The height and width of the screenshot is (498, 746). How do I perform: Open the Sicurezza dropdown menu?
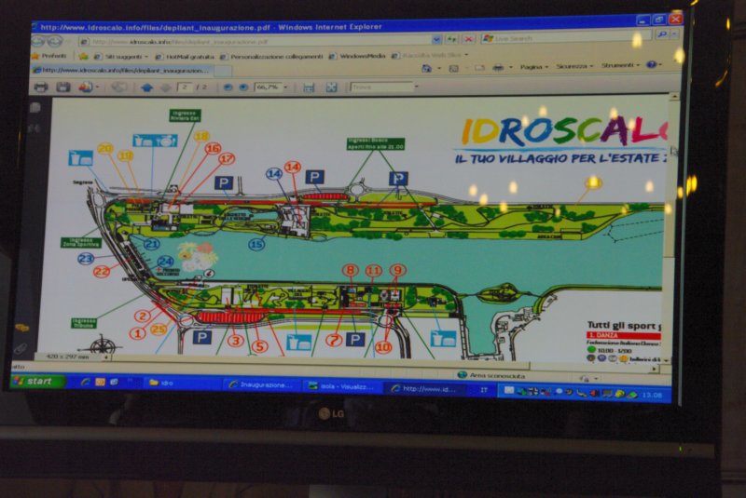[574, 66]
